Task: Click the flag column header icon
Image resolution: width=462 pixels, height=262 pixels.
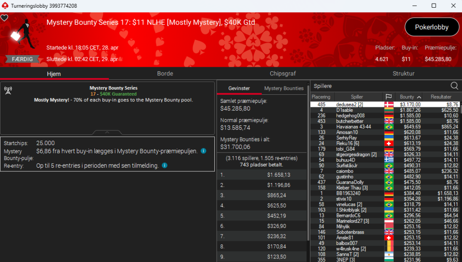Action: pyautogui.click(x=388, y=97)
